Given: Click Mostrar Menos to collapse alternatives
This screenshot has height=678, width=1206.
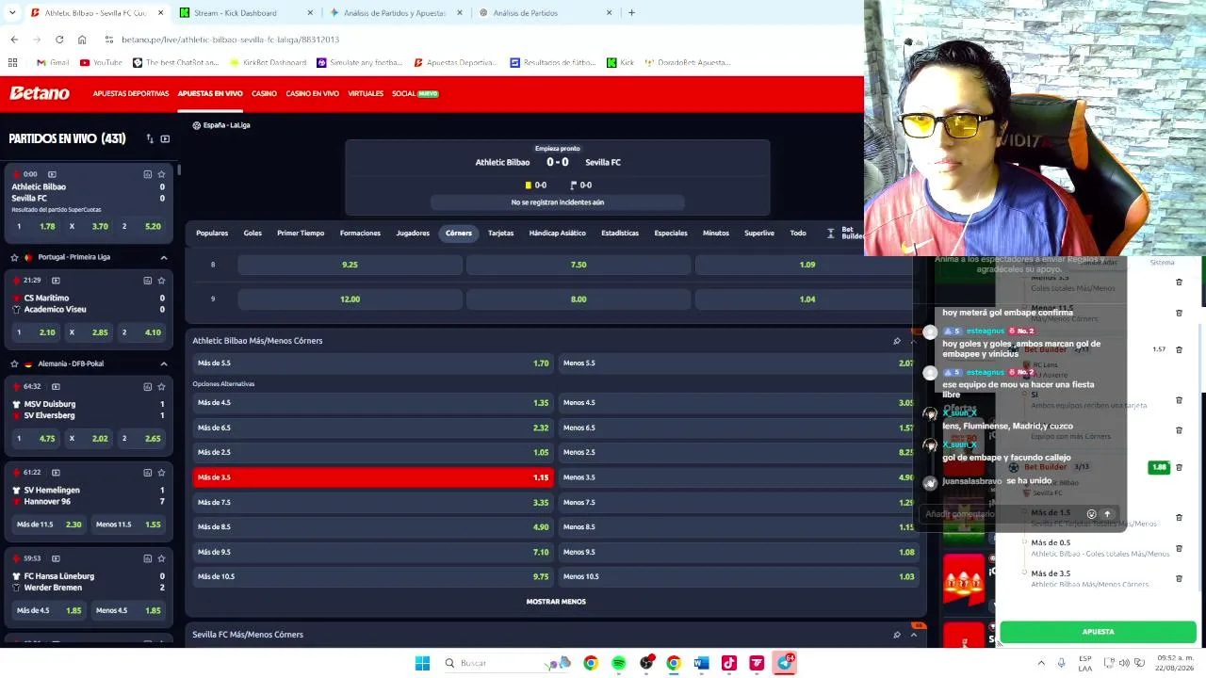Looking at the screenshot, I should 556,602.
